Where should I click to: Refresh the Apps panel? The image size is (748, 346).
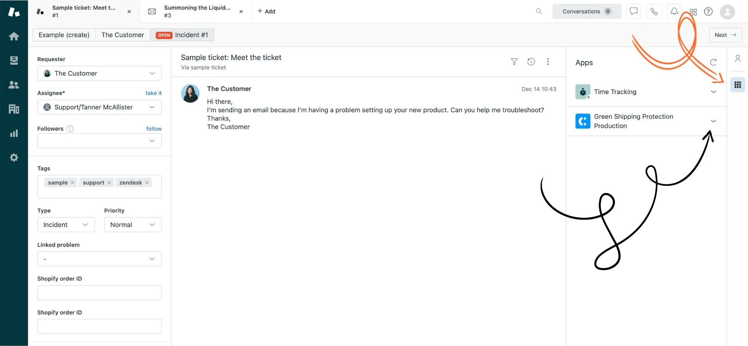pyautogui.click(x=713, y=62)
